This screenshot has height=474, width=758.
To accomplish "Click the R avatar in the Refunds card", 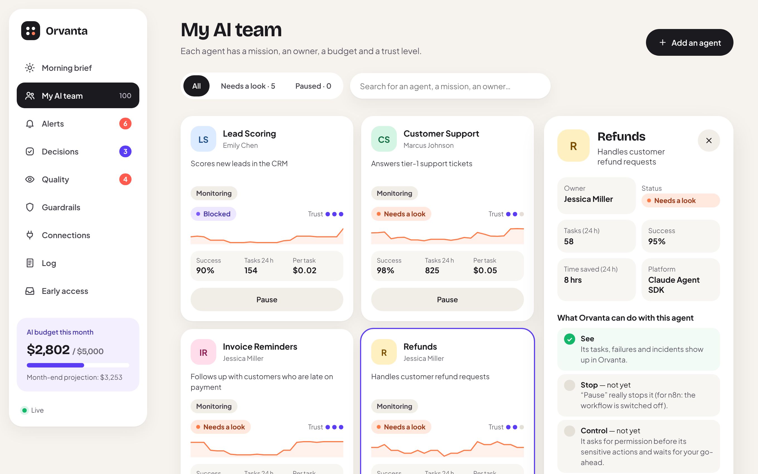I will 384,352.
